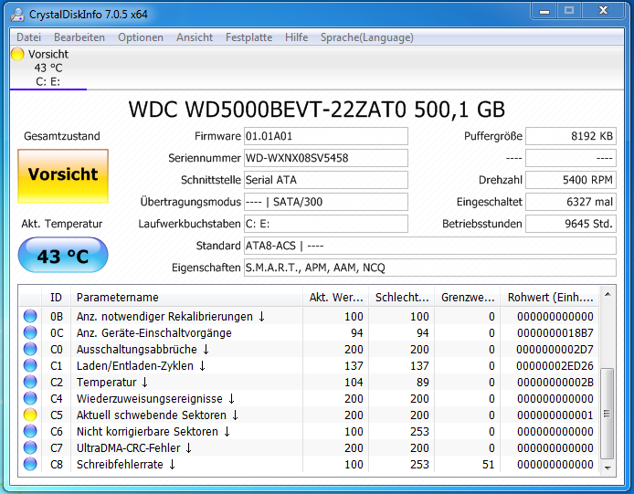
Task: Click the Betriebsstunden field 9645 Std.
Action: tap(571, 224)
